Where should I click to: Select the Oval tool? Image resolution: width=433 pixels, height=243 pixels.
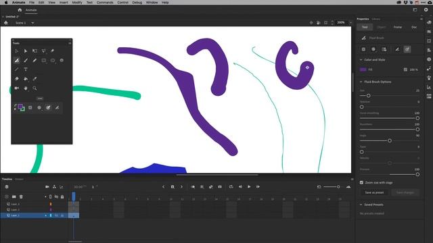pyautogui.click(x=53, y=60)
